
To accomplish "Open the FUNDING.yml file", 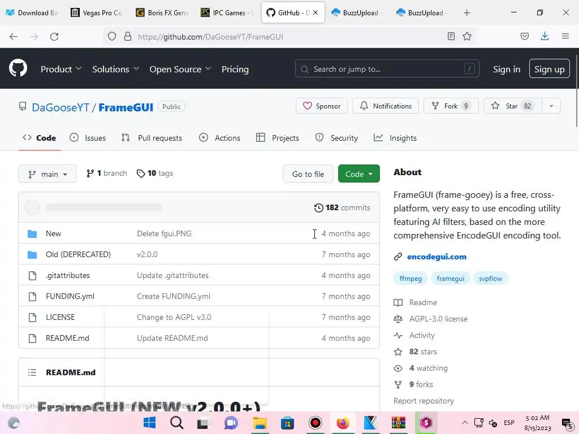I will [70, 296].
